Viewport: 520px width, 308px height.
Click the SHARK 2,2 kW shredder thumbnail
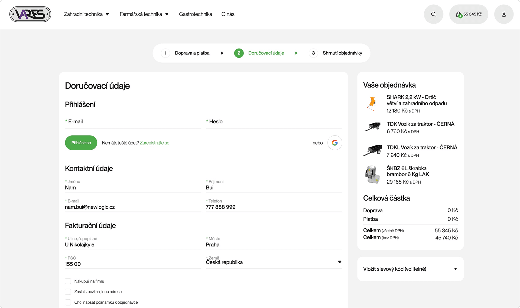[x=372, y=104]
